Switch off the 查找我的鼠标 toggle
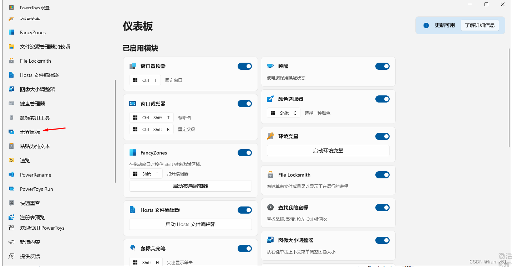512x267 pixels. [x=382, y=208]
